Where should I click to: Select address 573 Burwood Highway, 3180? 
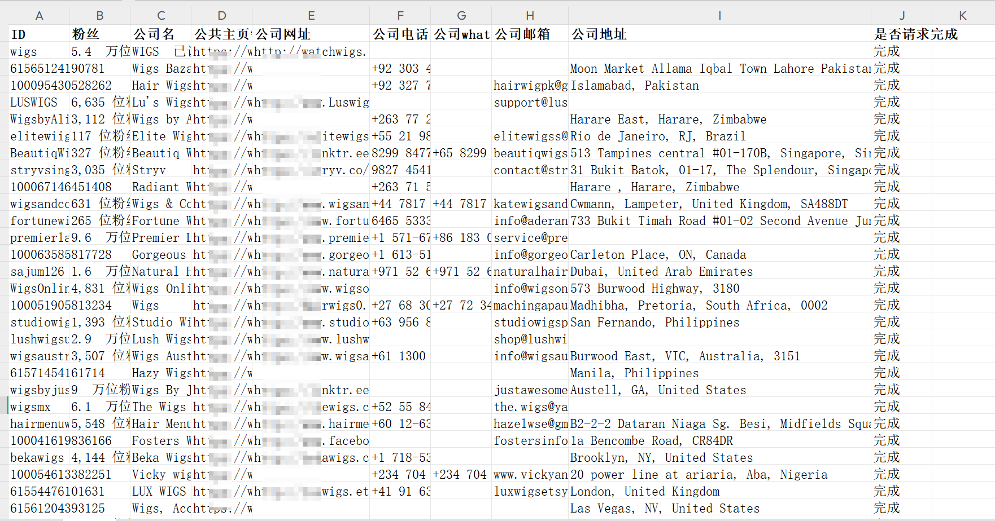[719, 289]
